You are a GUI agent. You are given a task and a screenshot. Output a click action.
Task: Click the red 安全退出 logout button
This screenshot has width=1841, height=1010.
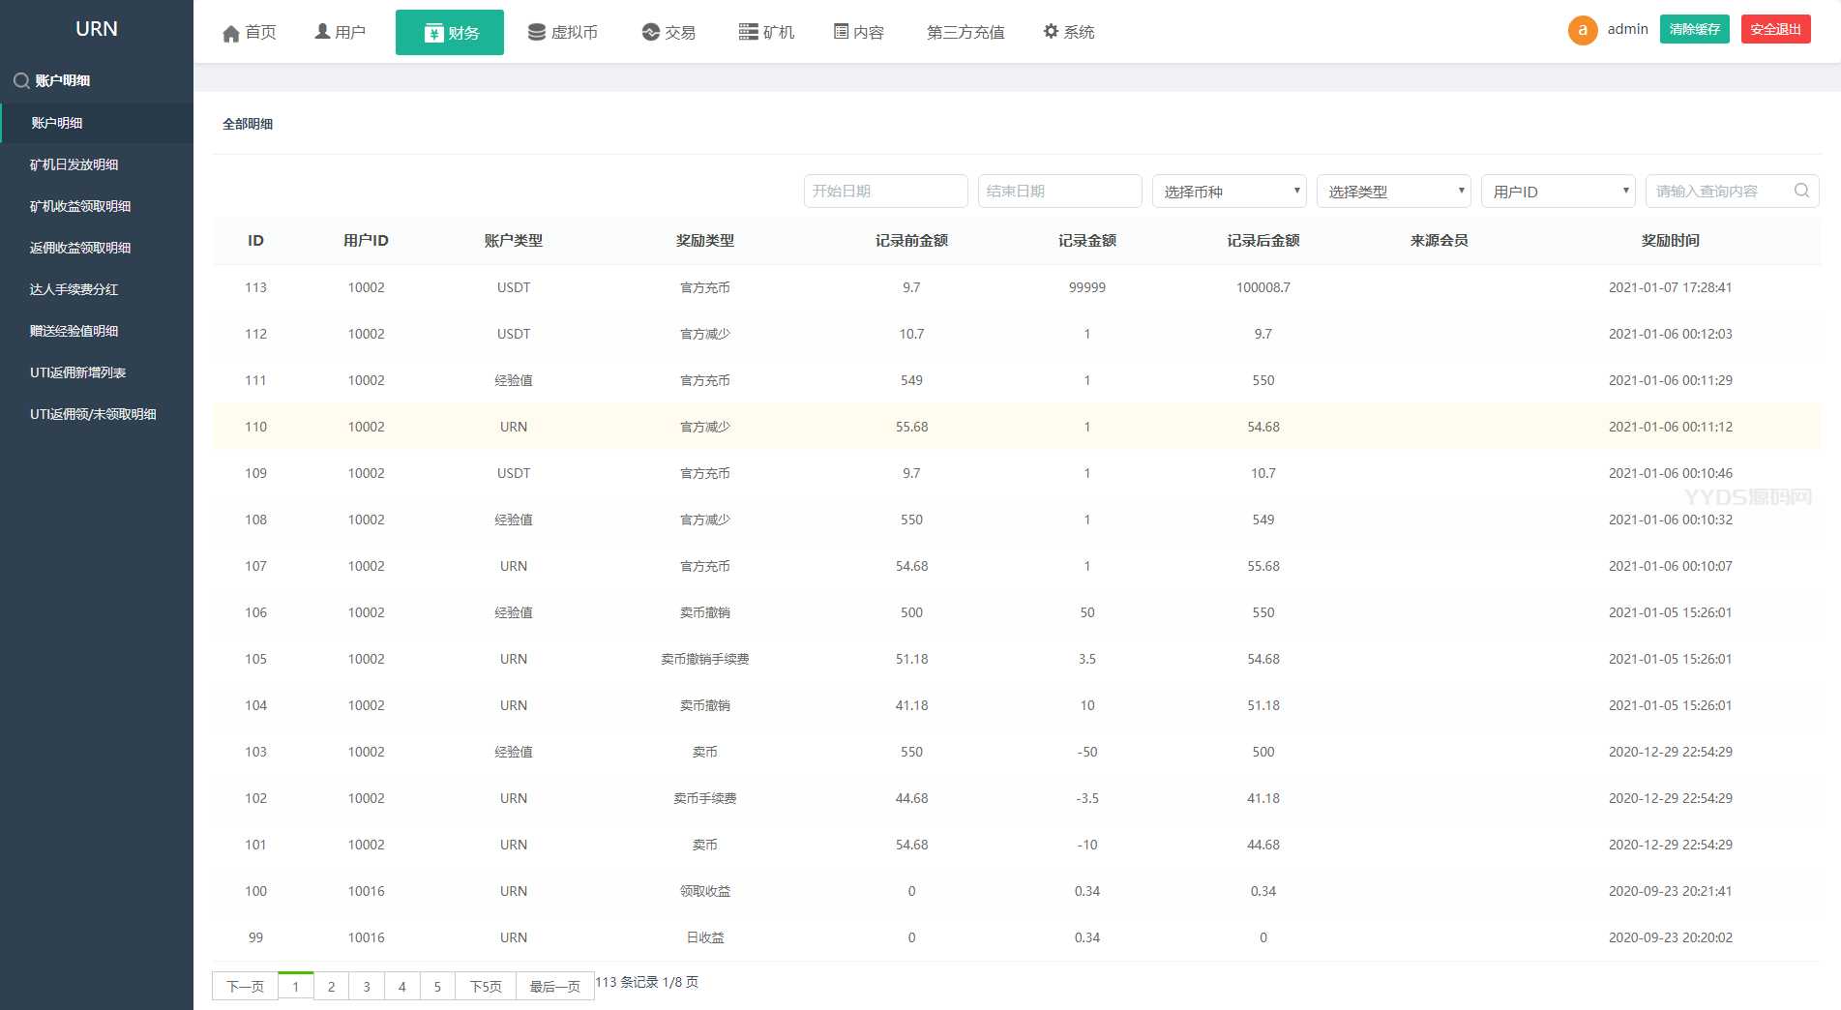tap(1775, 29)
